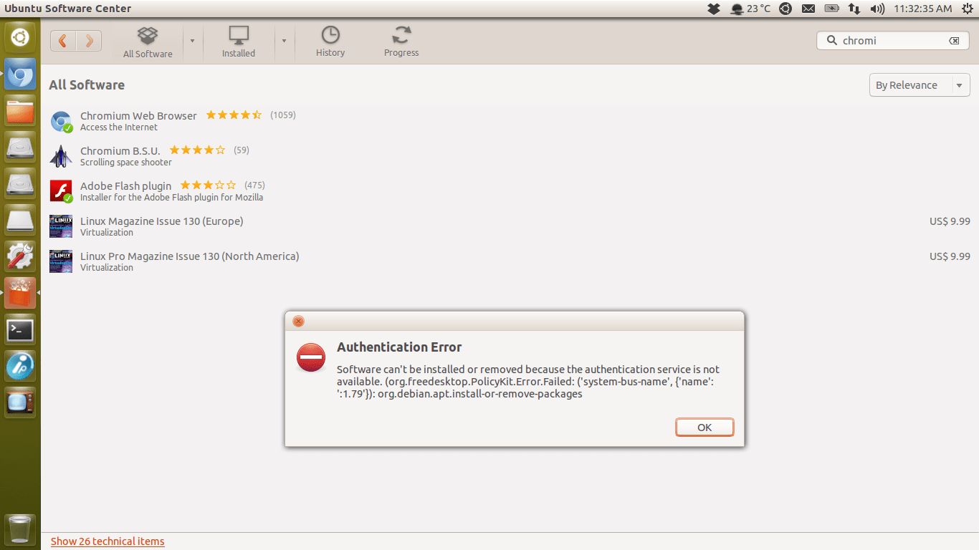Image resolution: width=979 pixels, height=550 pixels.
Task: Click Linux Pro Magazine North America cover thumbnail
Action: (x=61, y=261)
